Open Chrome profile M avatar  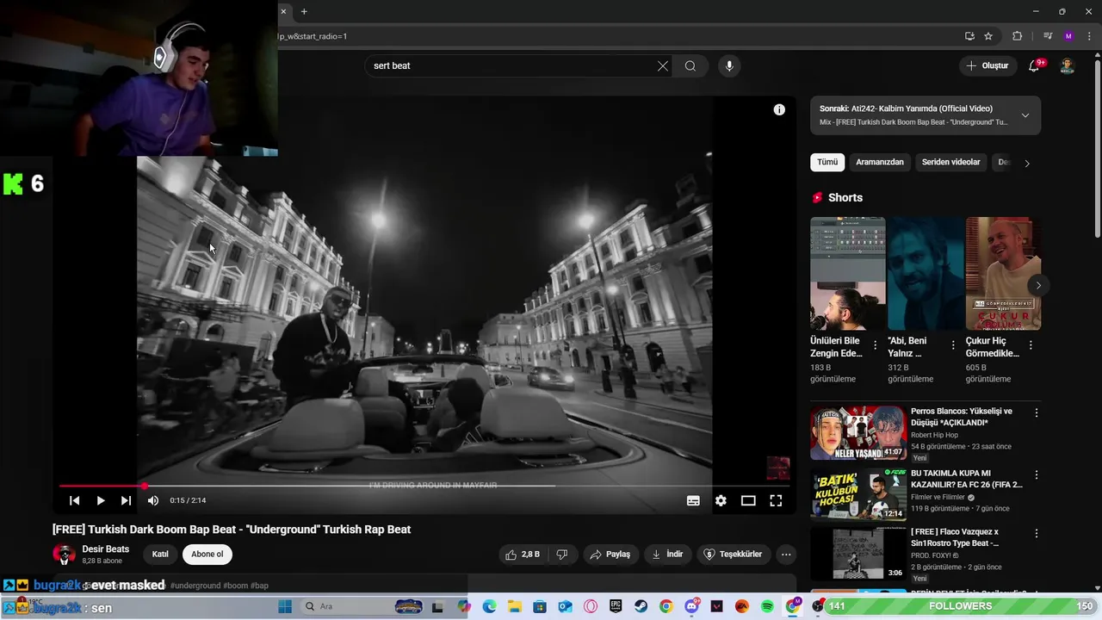(x=1068, y=36)
